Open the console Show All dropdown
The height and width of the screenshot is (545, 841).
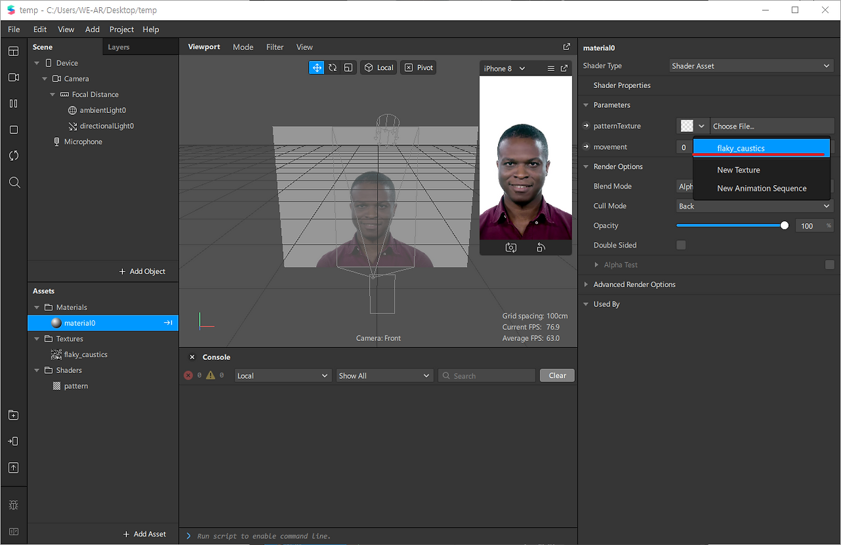(384, 376)
